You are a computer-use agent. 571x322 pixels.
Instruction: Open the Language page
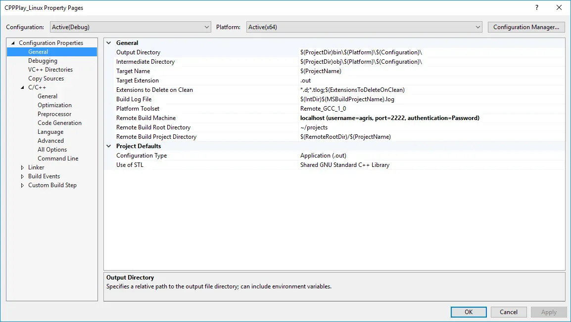[x=50, y=132]
